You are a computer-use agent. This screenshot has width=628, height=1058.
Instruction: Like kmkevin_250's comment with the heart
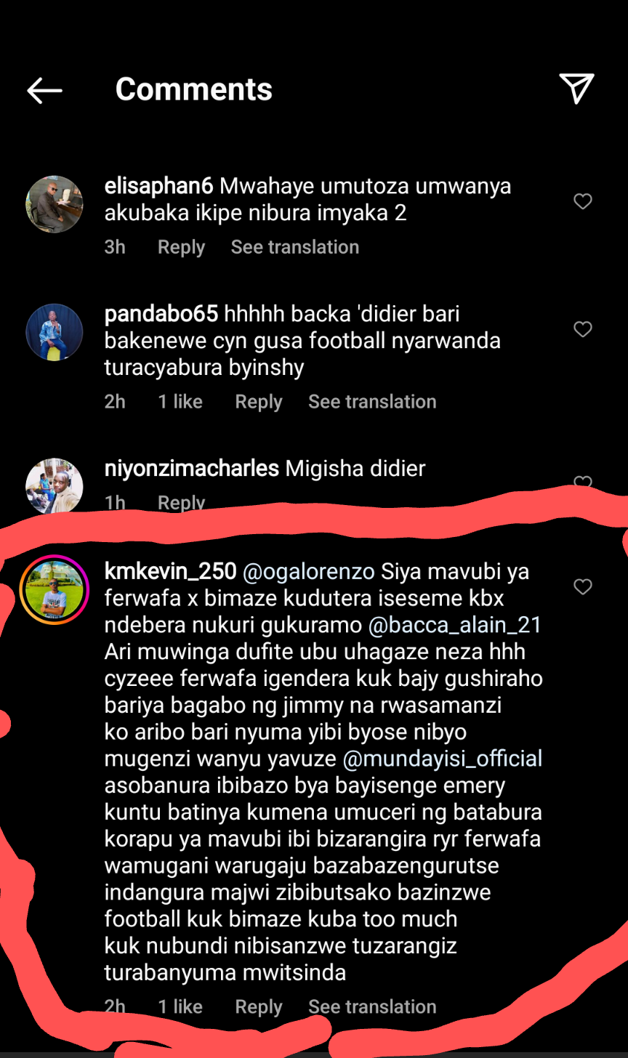tap(583, 586)
